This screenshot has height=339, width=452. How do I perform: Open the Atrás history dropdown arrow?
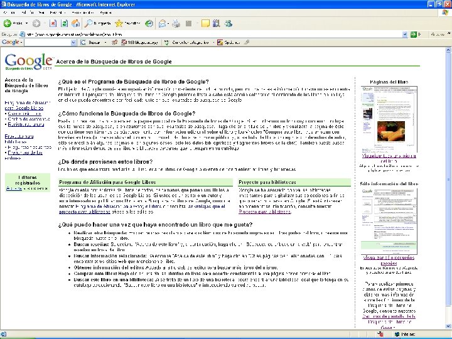click(26, 23)
